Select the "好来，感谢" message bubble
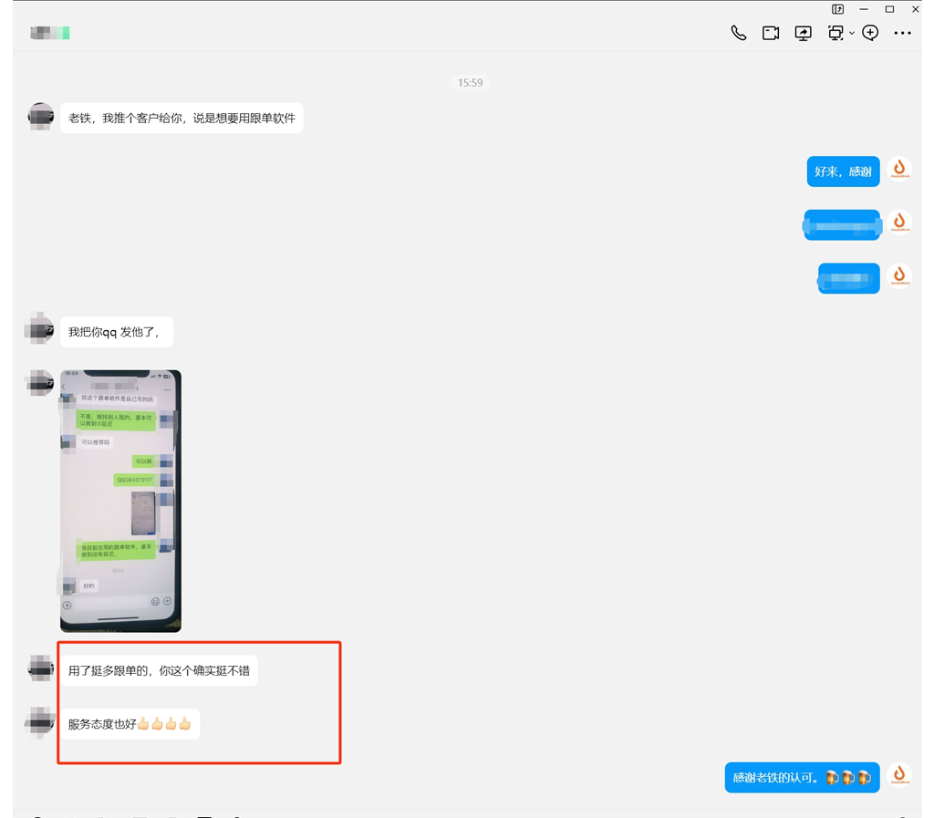This screenshot has height=818, width=934. tap(843, 171)
